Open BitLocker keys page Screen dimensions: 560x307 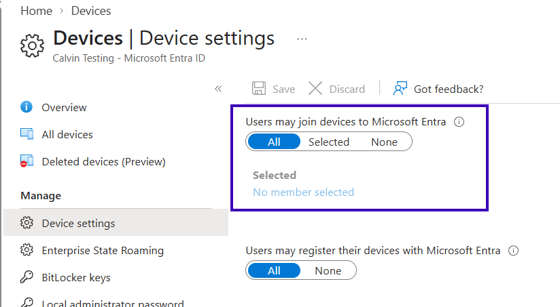76,278
